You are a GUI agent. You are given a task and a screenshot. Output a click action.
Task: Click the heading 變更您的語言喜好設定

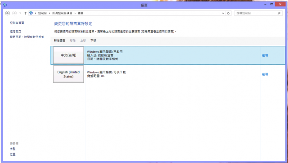73,24
